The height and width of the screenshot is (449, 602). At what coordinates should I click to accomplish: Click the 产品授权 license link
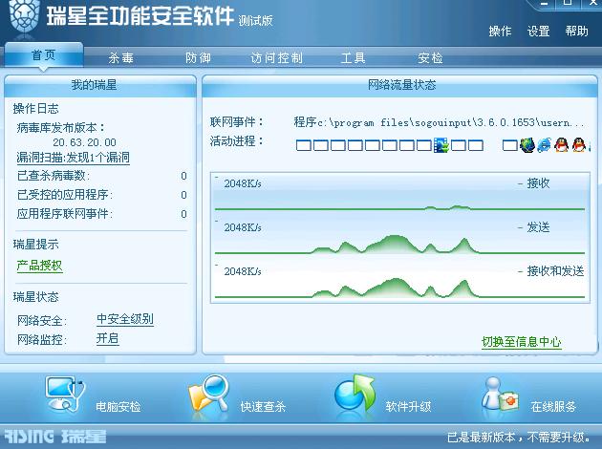[x=39, y=266]
